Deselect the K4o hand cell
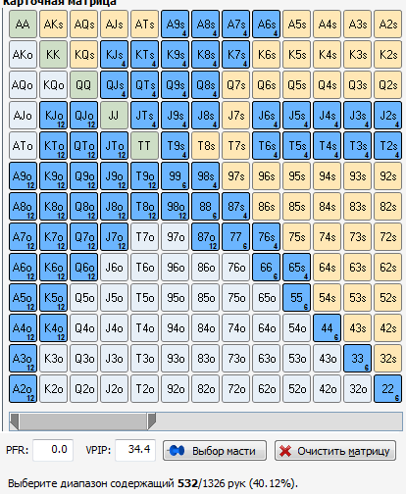 click(x=53, y=328)
